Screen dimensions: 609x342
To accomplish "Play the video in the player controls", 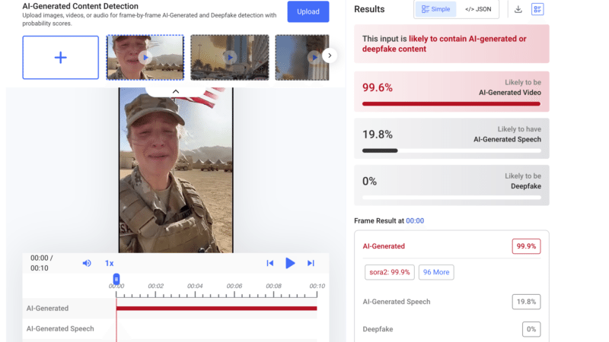I will tap(290, 263).
